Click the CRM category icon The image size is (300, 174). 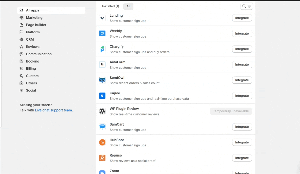[x=21, y=40]
